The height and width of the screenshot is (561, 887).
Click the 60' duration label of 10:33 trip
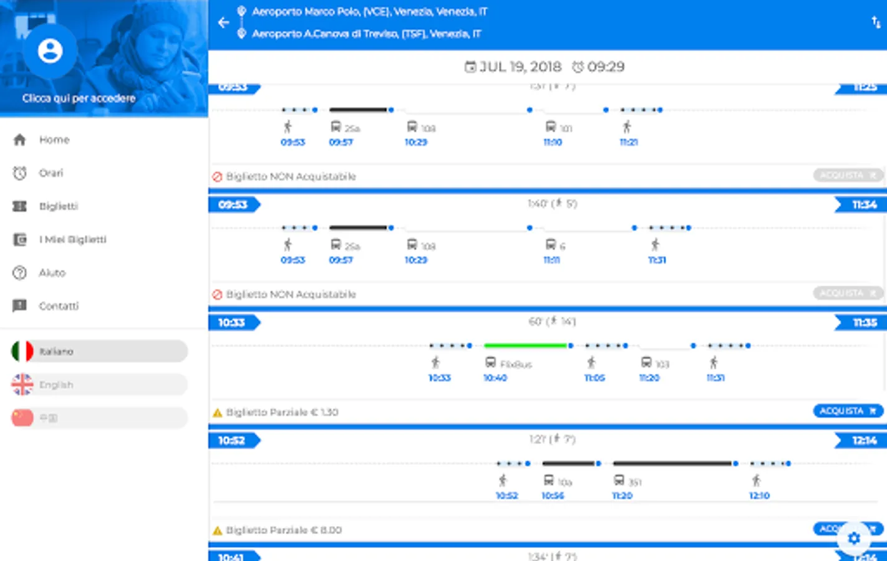pyautogui.click(x=552, y=322)
